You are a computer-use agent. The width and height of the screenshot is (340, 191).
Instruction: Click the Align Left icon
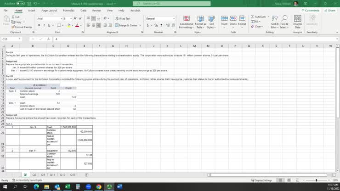point(88,25)
